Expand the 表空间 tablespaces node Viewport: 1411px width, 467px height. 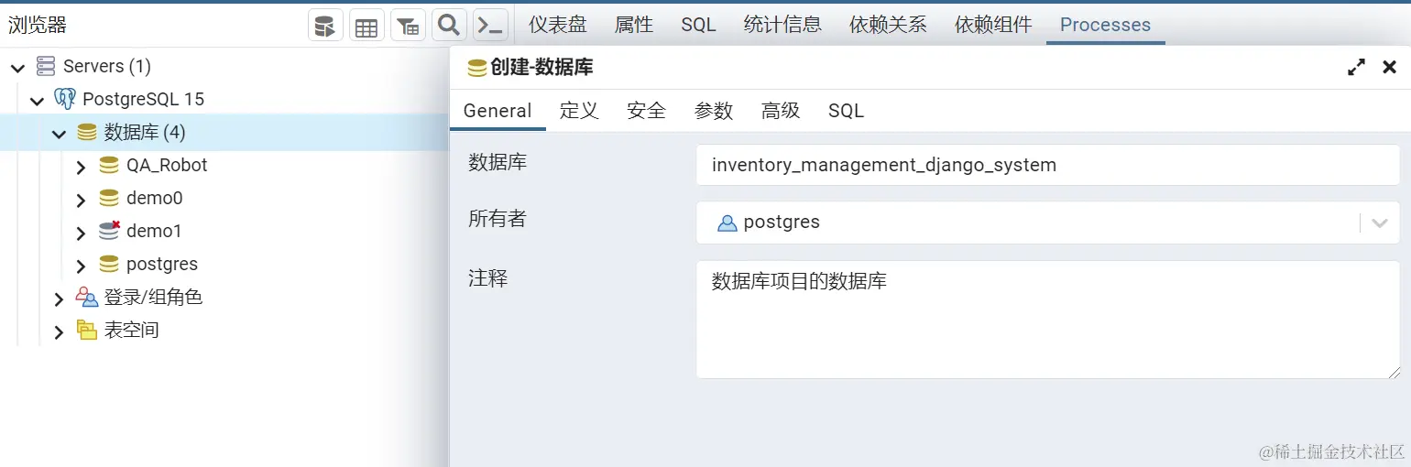59,331
